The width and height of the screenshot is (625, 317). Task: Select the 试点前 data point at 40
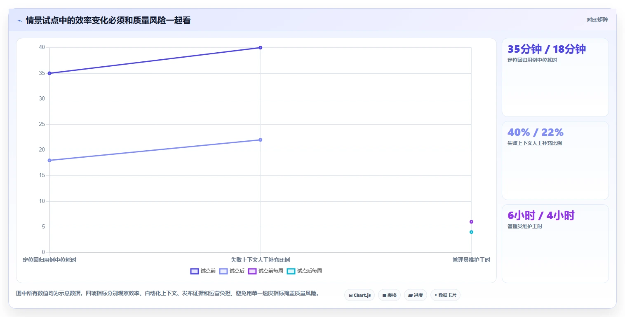click(260, 48)
